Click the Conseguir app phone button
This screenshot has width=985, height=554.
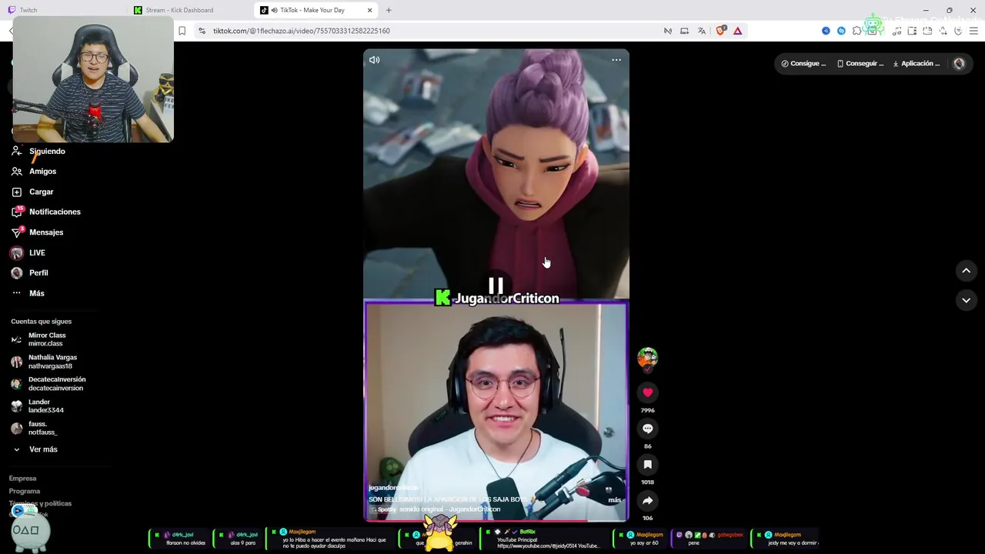860,64
